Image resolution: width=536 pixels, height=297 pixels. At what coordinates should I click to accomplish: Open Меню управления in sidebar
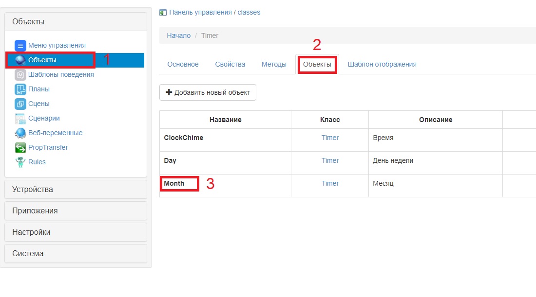(57, 45)
